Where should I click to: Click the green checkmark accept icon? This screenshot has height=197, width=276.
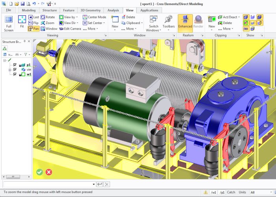39,172
